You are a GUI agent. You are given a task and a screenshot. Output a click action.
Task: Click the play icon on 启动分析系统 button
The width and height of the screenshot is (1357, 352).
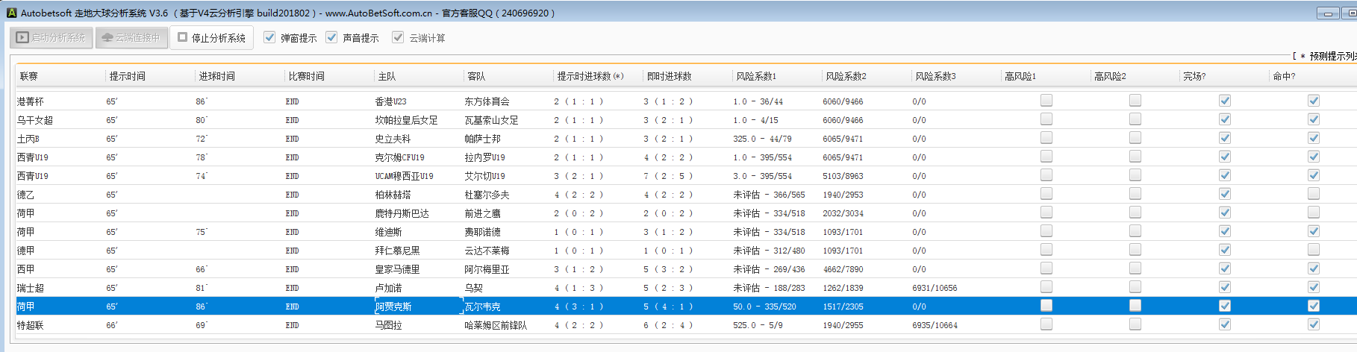coord(22,37)
